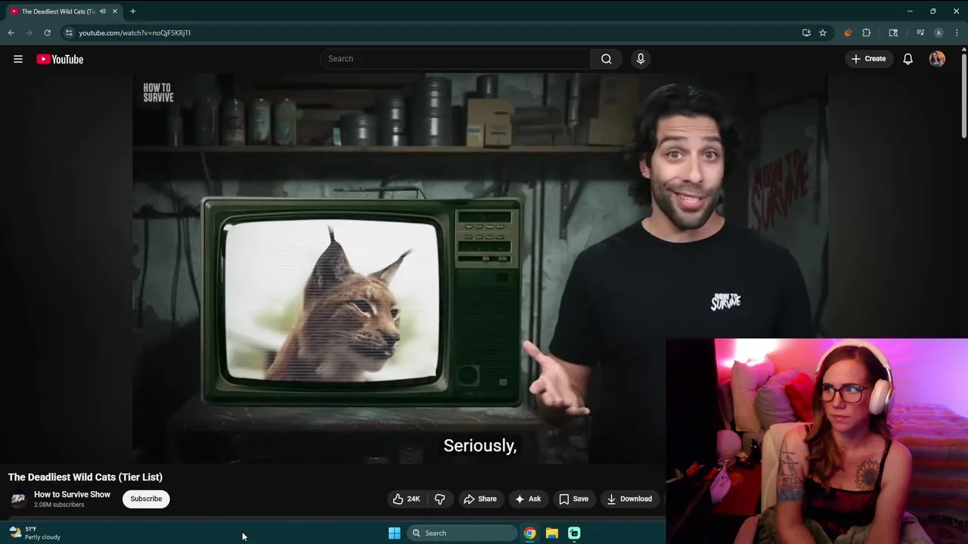Open the green app icon in the taskbar
This screenshot has width=968, height=544.
coord(574,533)
